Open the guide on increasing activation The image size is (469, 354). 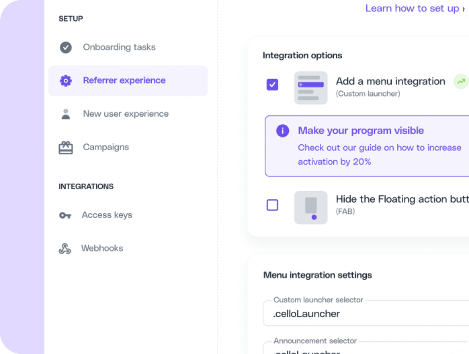point(380,154)
